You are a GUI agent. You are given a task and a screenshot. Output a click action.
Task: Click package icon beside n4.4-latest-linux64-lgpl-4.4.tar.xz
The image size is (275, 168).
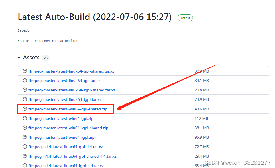(x=25, y=165)
